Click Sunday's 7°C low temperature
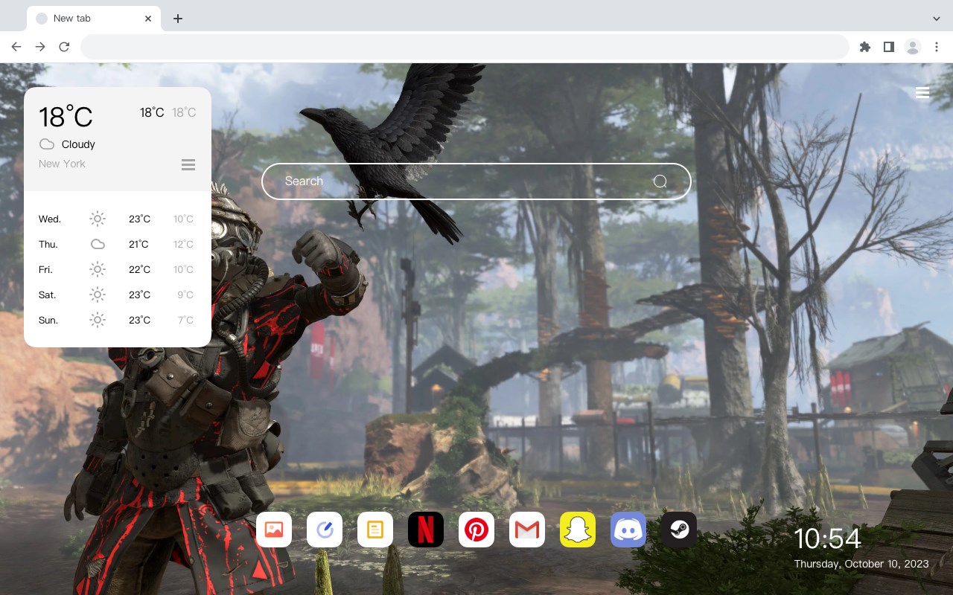This screenshot has width=953, height=595. (185, 320)
